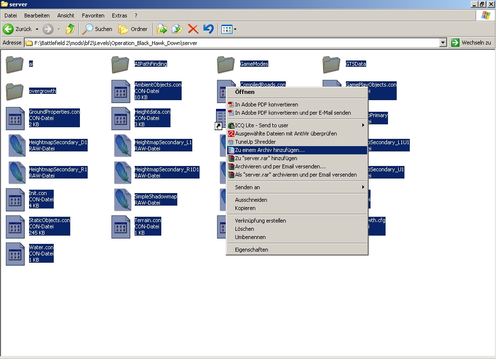496x359 pixels.
Task: Select StaticObjects.con file icon
Action: pyautogui.click(x=15, y=227)
